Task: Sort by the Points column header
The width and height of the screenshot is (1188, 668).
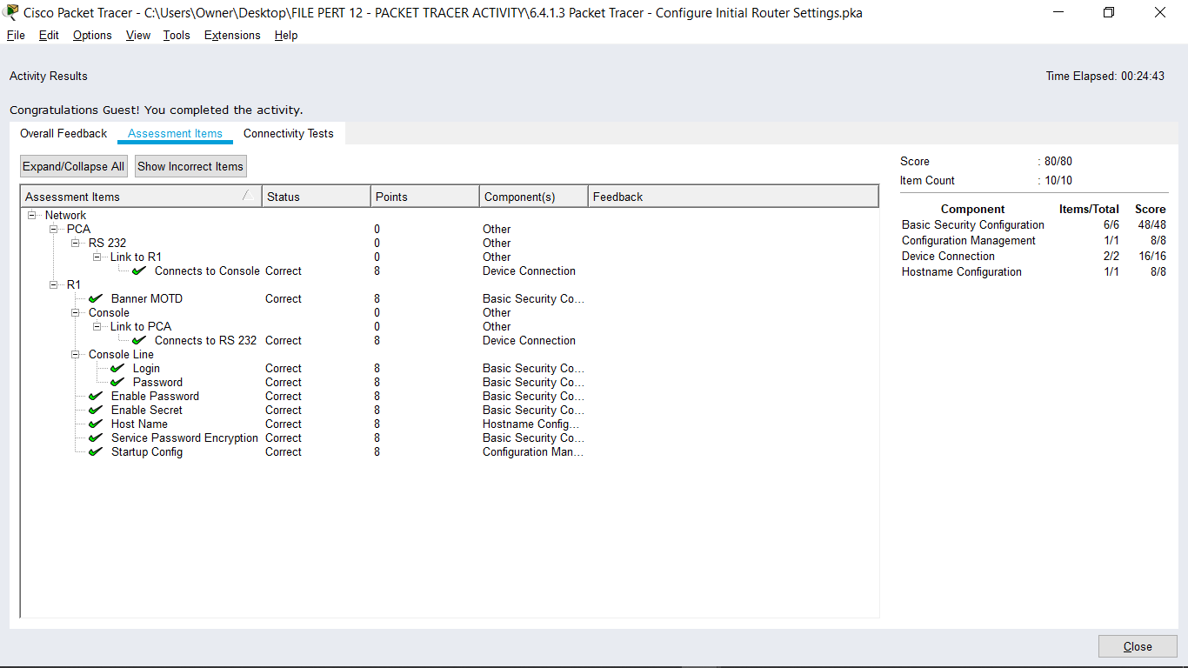Action: point(425,197)
